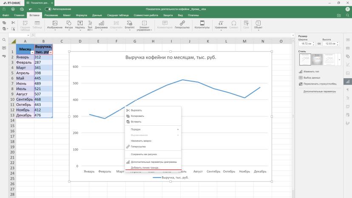Click the Cut scissors icon in the ribbon
The image size is (352, 198).
pyautogui.click(x=13, y=23)
